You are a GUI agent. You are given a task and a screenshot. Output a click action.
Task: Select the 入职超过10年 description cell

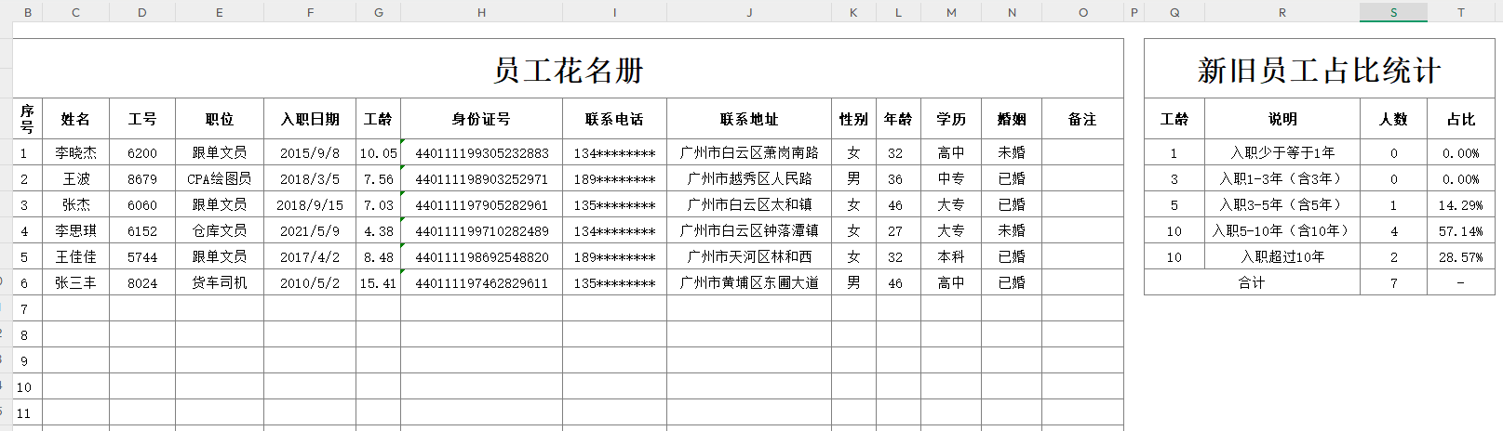(1282, 256)
